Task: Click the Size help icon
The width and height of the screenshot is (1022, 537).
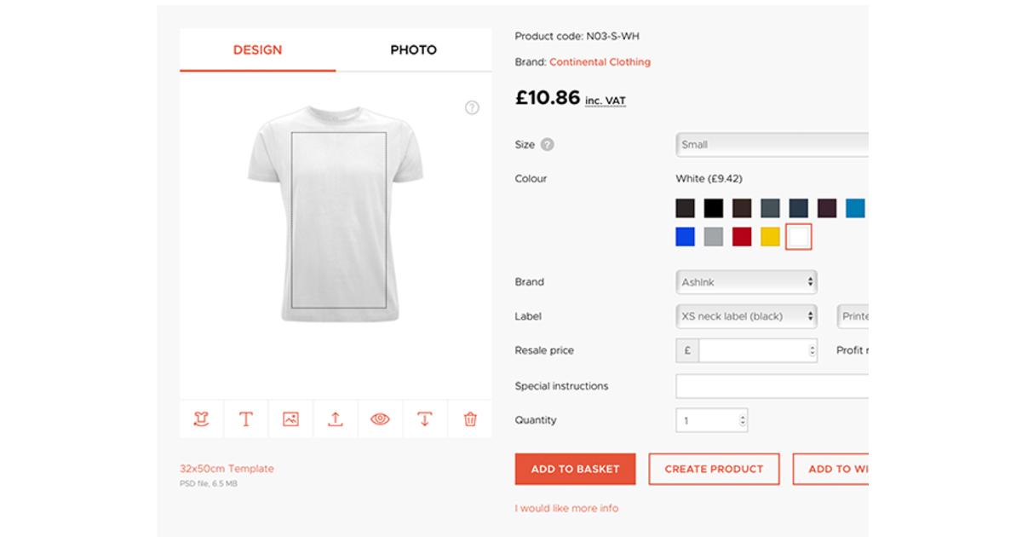Action: pyautogui.click(x=548, y=144)
